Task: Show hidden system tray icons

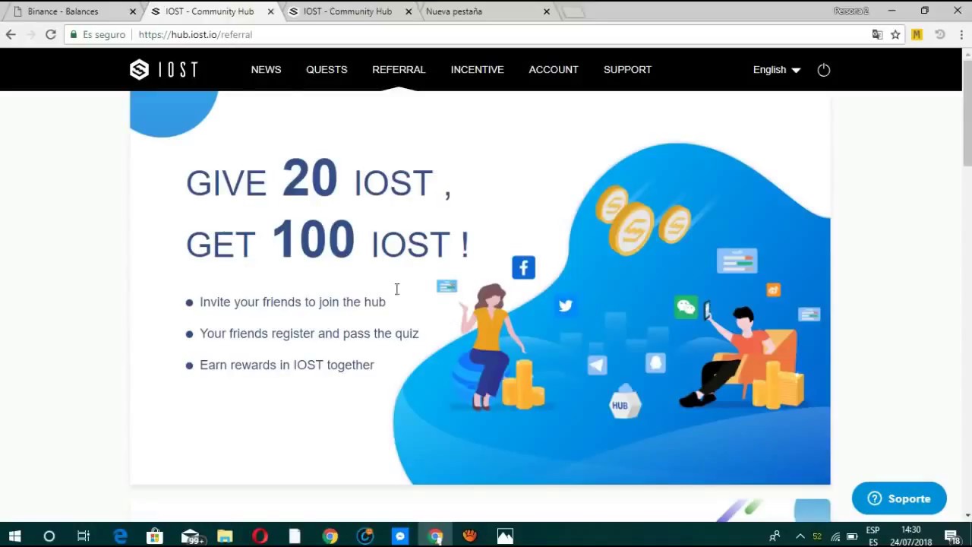Action: click(x=800, y=536)
